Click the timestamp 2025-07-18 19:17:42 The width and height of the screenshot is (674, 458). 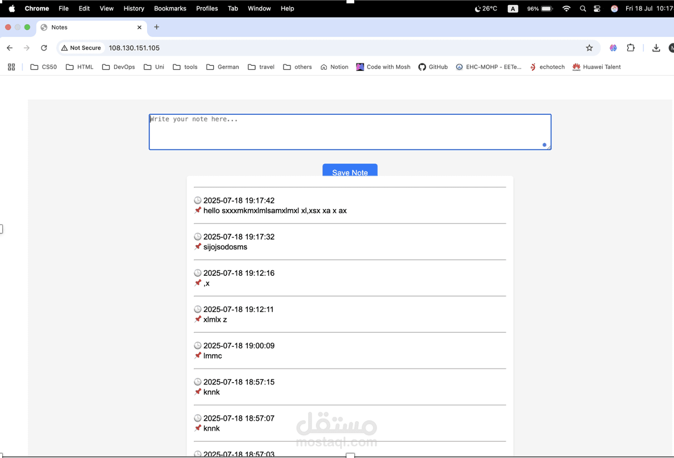239,201
